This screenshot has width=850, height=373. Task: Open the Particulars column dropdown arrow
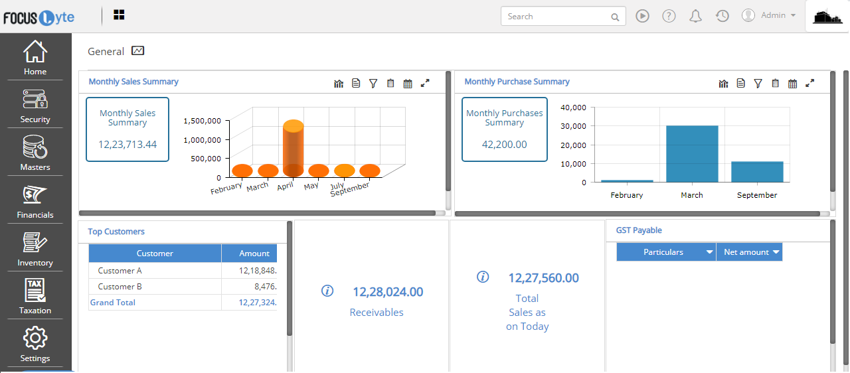[709, 252]
